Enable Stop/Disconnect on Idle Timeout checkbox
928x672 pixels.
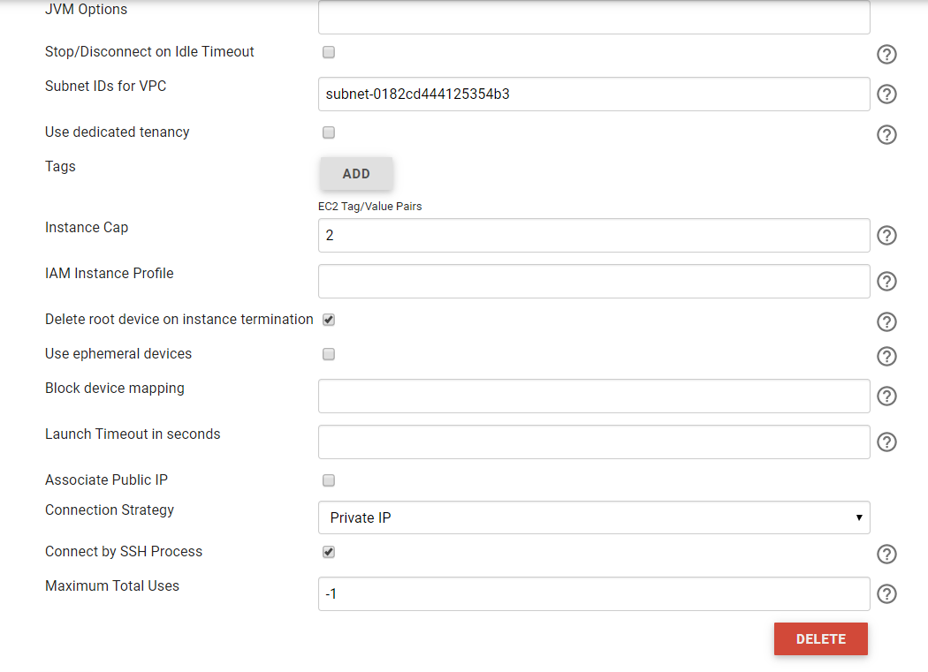tap(329, 52)
